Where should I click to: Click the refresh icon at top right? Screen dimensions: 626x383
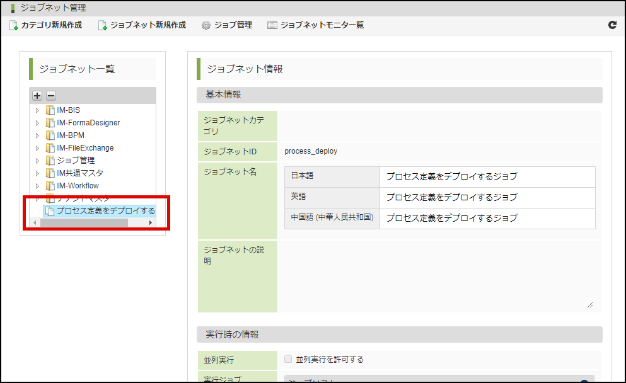tap(612, 25)
